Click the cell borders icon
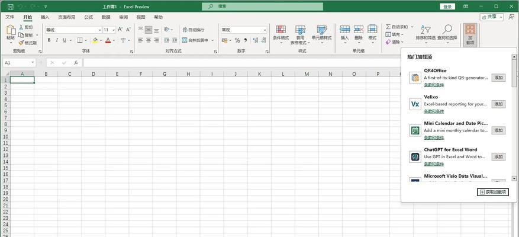The image size is (519, 237). click(x=80, y=40)
